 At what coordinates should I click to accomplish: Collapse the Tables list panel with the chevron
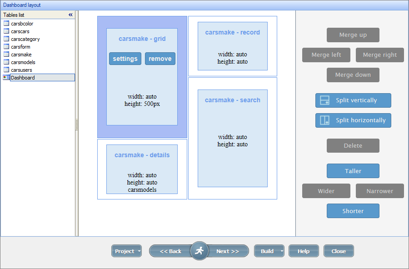coord(70,15)
